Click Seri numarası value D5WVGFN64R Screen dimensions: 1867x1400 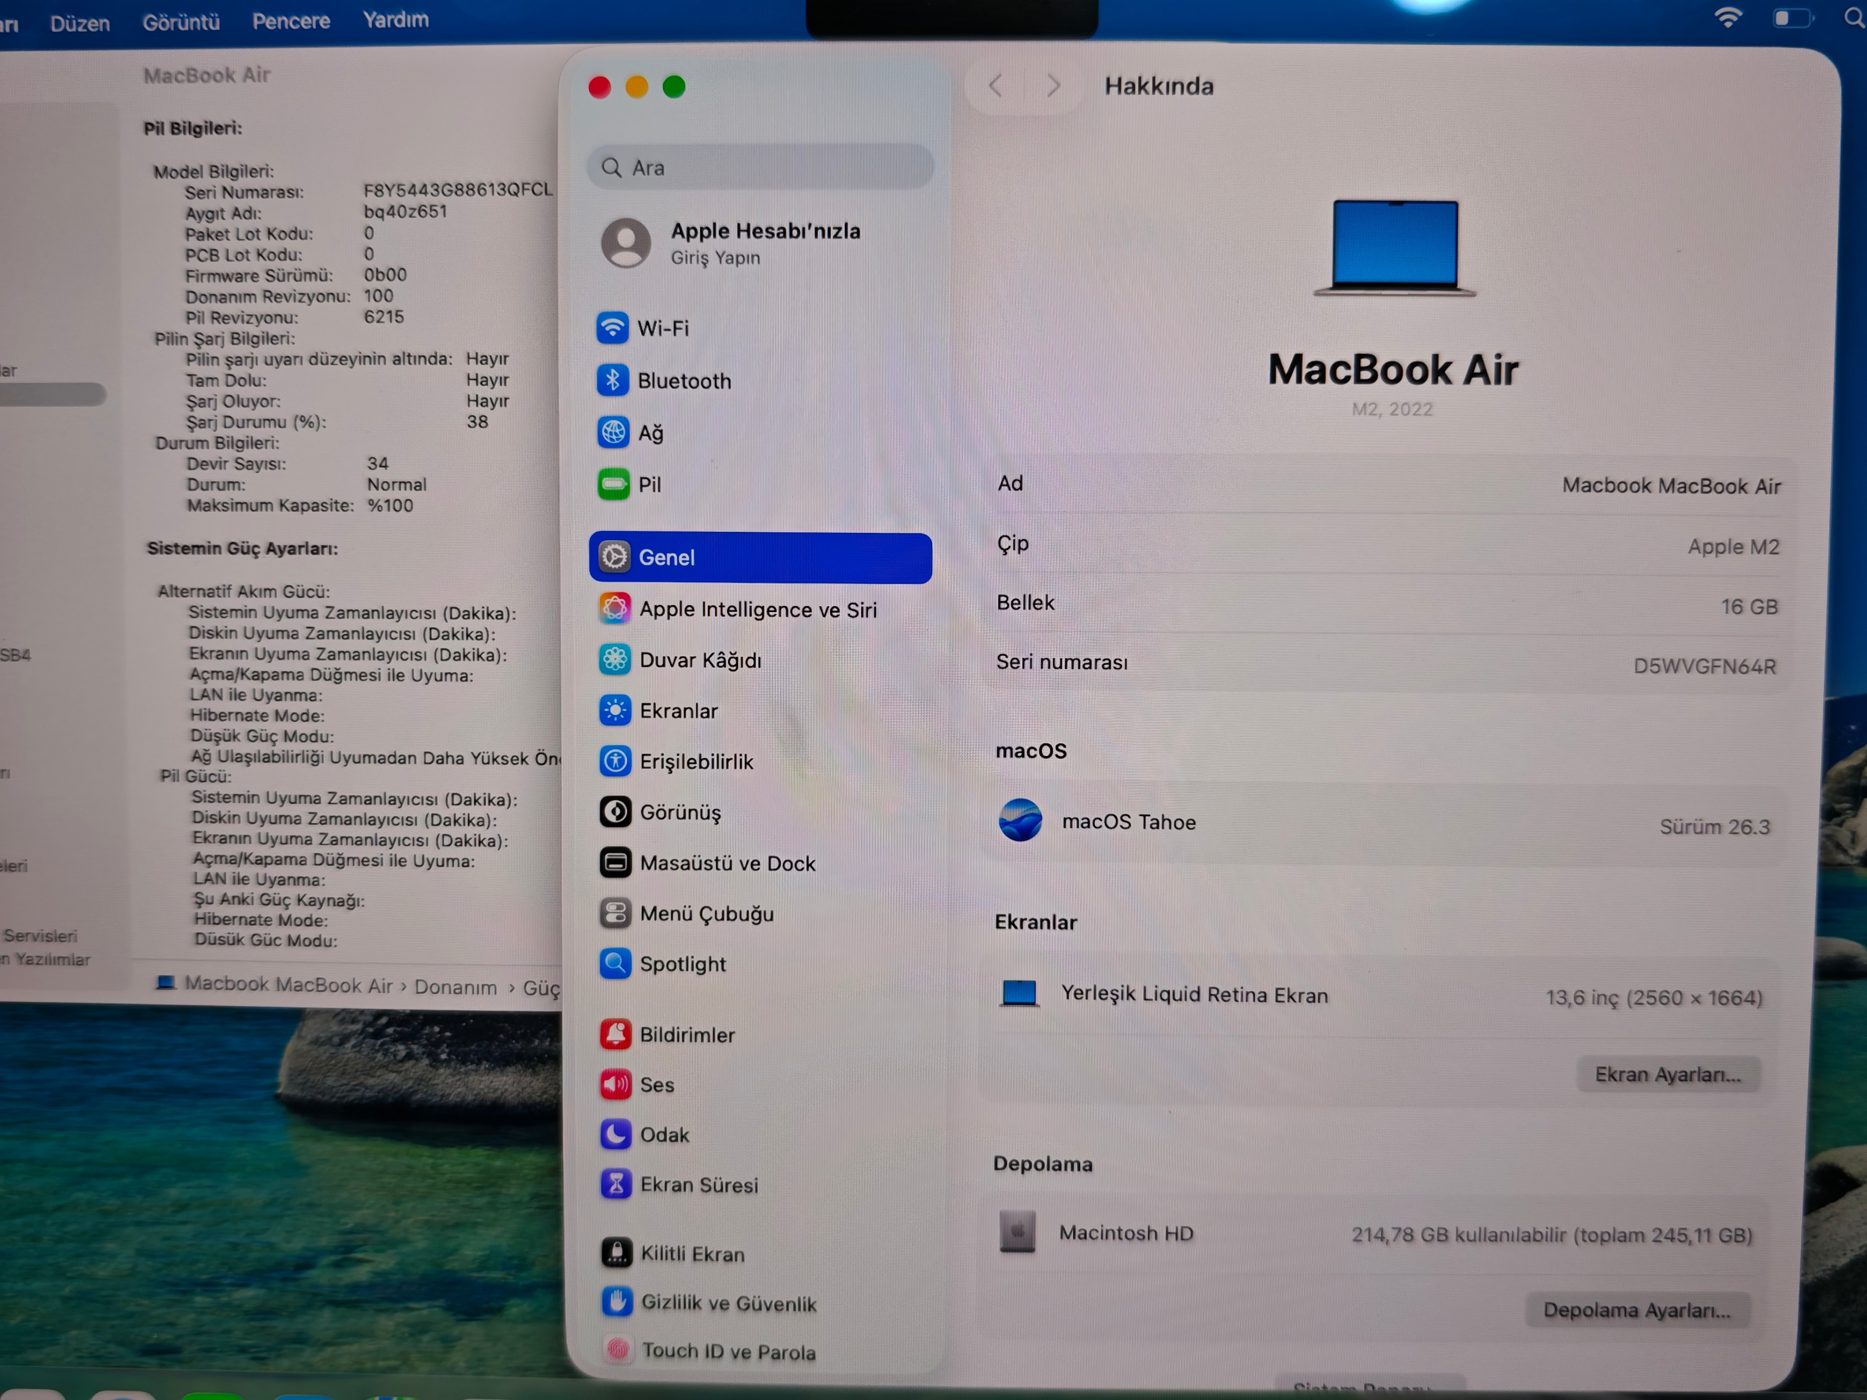click(1705, 666)
